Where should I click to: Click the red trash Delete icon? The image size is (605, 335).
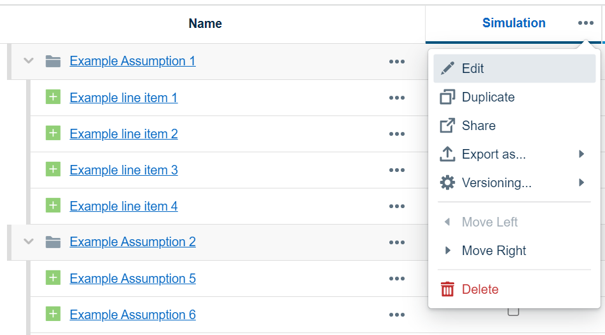(448, 289)
